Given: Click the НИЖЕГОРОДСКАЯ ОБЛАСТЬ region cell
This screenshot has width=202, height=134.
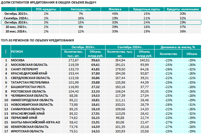Looking at the screenshot, I should tap(36, 100).
